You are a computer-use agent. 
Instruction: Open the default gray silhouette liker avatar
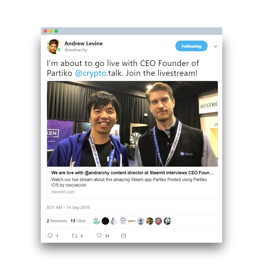[x=141, y=221]
